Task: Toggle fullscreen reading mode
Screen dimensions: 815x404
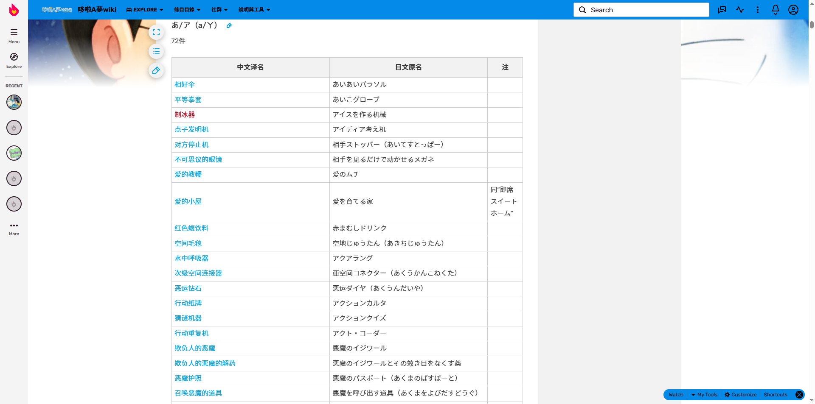Action: pos(156,32)
